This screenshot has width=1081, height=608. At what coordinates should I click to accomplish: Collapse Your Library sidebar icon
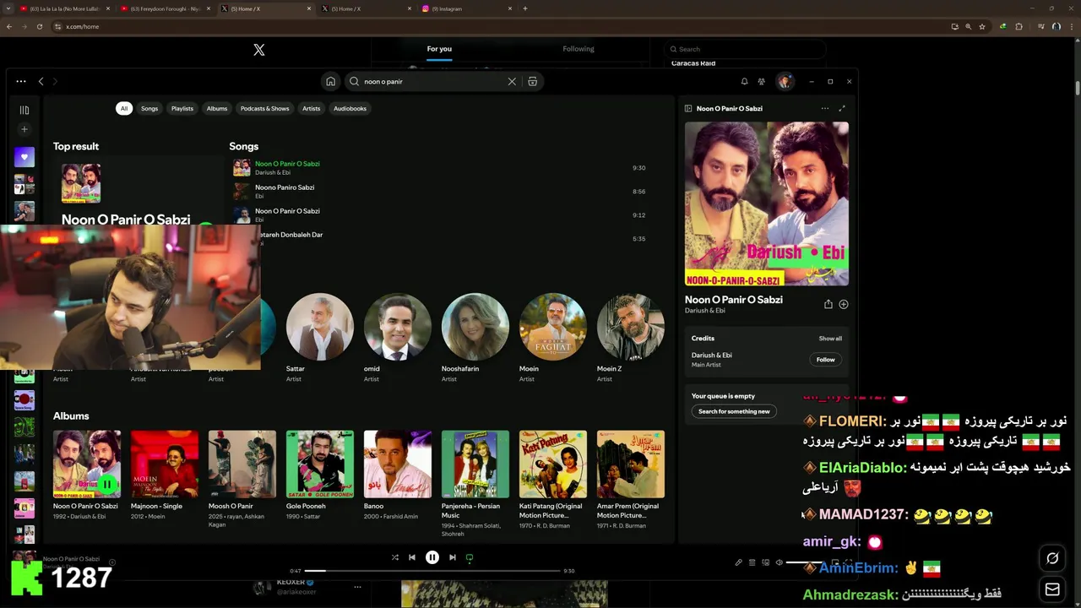click(24, 110)
